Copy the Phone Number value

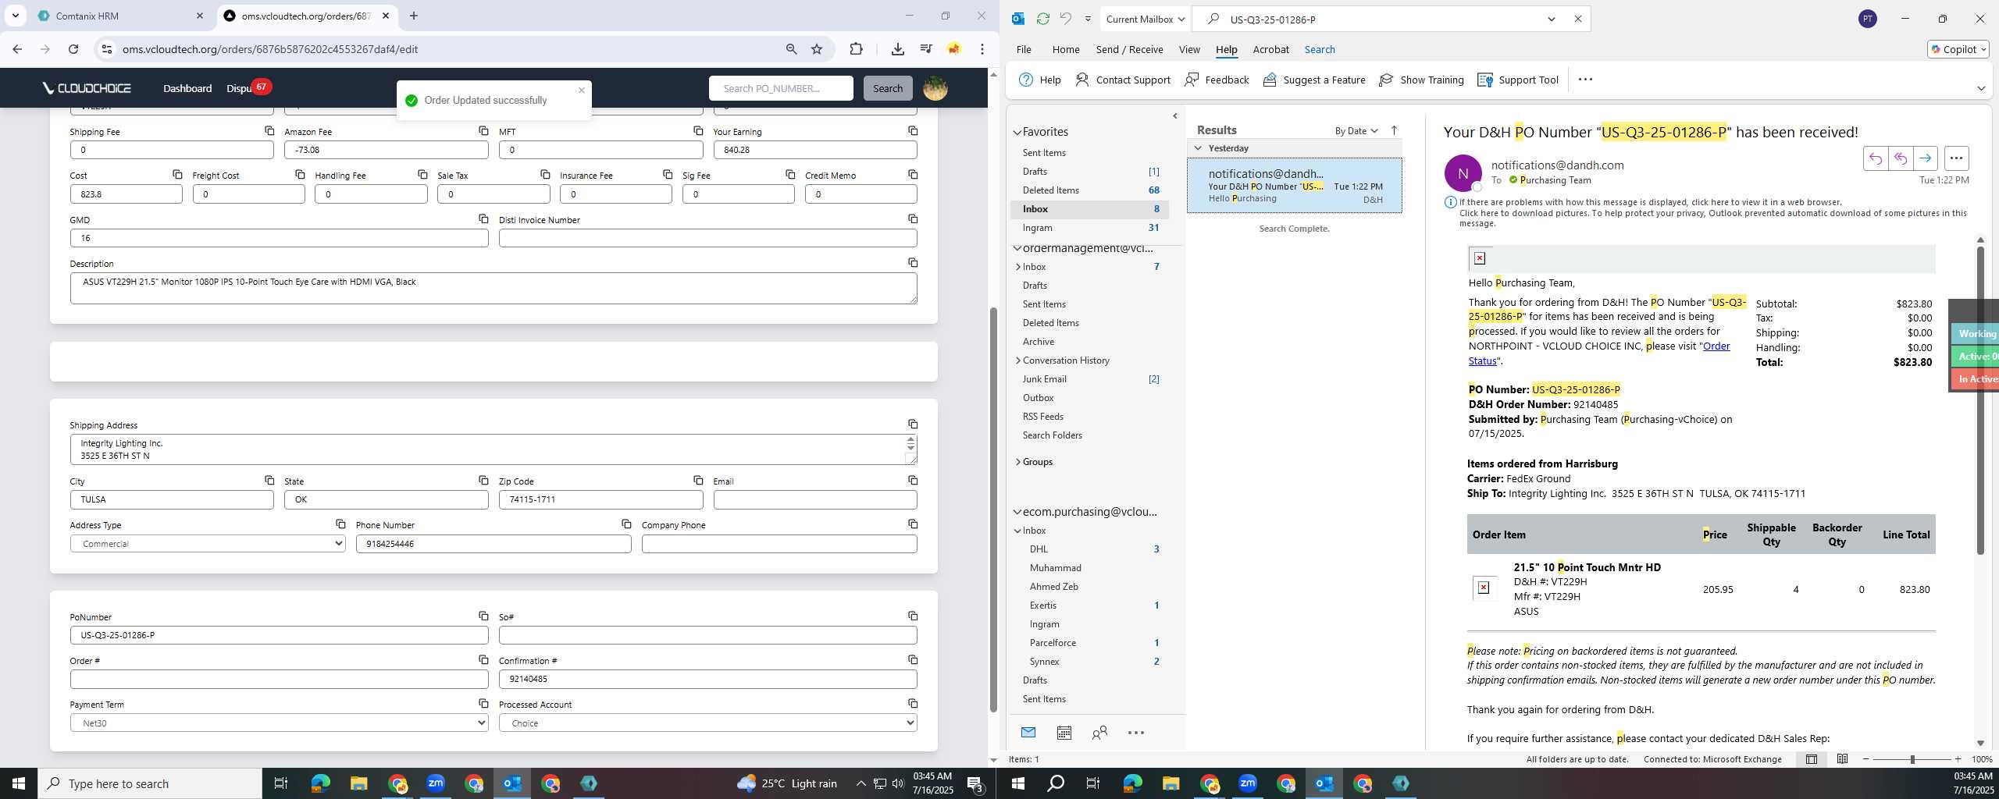tap(626, 524)
